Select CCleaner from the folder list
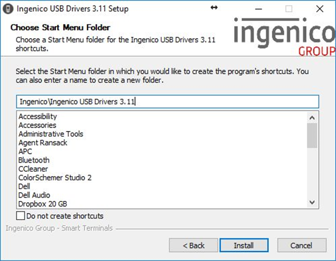Image resolution: width=336 pixels, height=261 pixels. (x=33, y=169)
